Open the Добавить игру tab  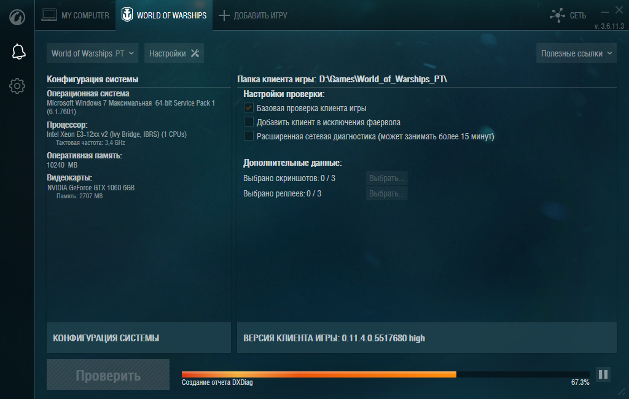(253, 15)
